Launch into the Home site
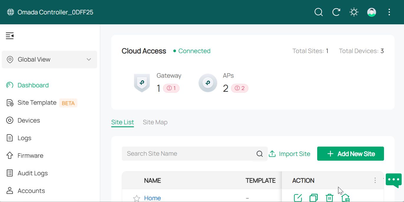The image size is (404, 202). (x=345, y=198)
